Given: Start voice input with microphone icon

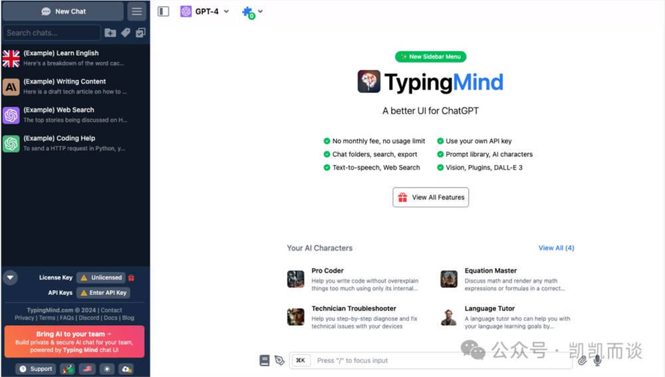Looking at the screenshot, I should point(598,360).
